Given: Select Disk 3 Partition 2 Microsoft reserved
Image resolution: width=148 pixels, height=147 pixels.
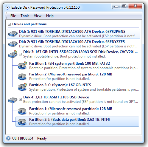Looking at the screenshot, I should pyautogui.click(x=71, y=74).
